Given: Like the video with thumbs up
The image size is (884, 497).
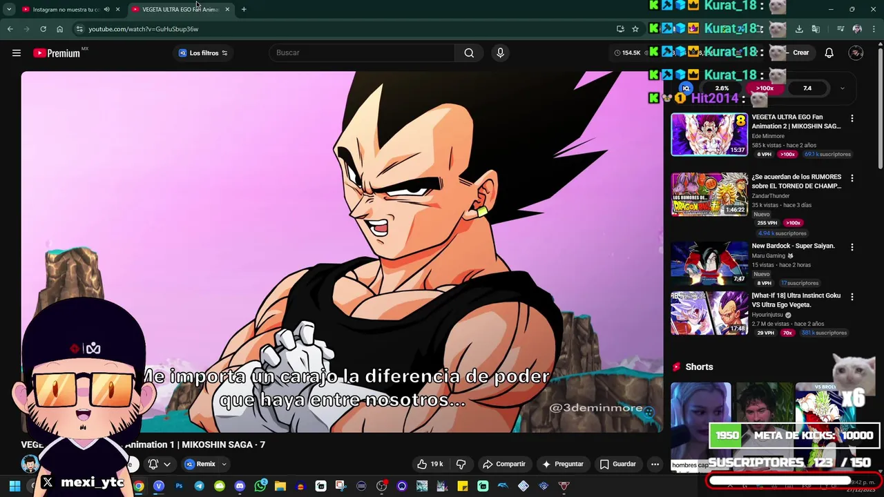Looking at the screenshot, I should point(430,465).
